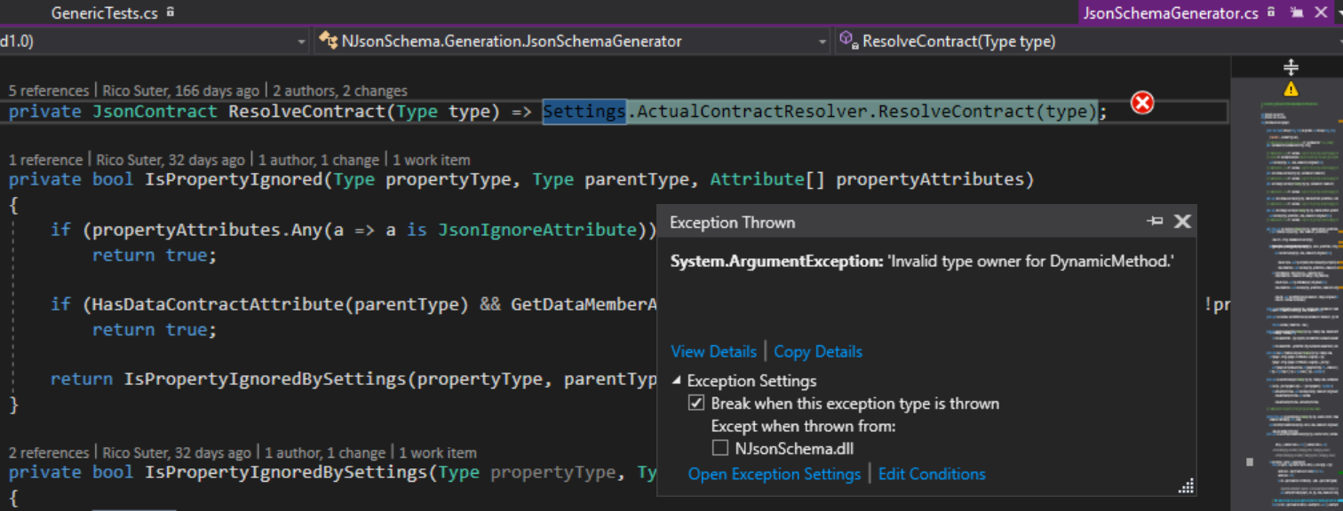Switch to the GenericTests.cs tab
The image size is (1343, 511).
[107, 12]
